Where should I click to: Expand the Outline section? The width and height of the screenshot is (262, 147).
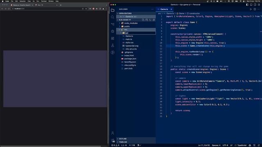click(x=136, y=139)
